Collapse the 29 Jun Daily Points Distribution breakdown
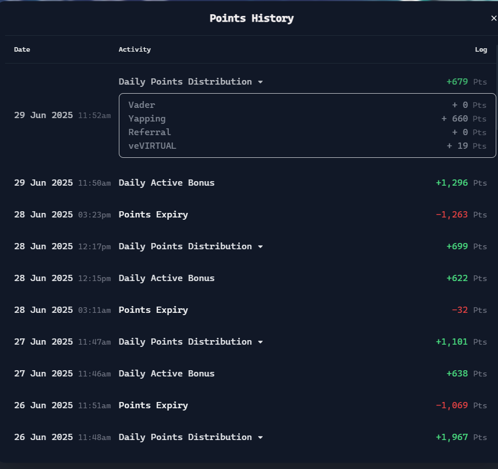 point(260,82)
